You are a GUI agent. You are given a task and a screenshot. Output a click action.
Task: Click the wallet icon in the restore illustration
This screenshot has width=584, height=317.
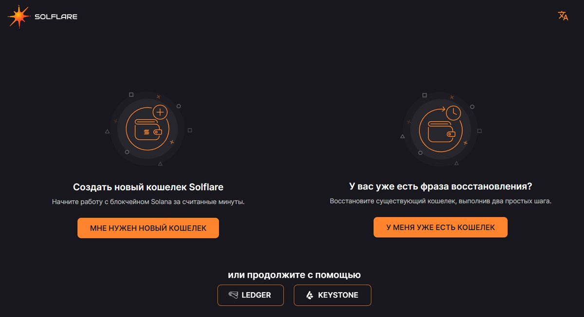coord(441,131)
